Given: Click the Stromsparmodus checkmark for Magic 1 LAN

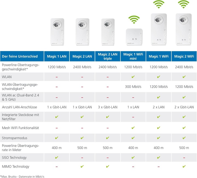Looking at the screenshot, I should (x=57, y=138).
